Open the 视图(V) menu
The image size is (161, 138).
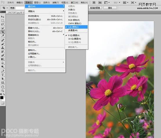(x=65, y=3)
